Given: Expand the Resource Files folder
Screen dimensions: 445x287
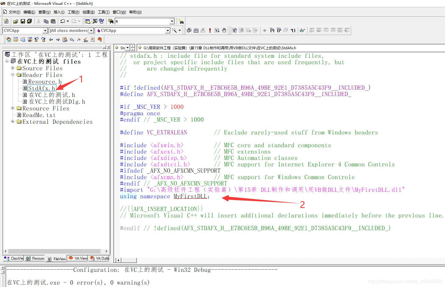Looking at the screenshot, I should click(13, 108).
